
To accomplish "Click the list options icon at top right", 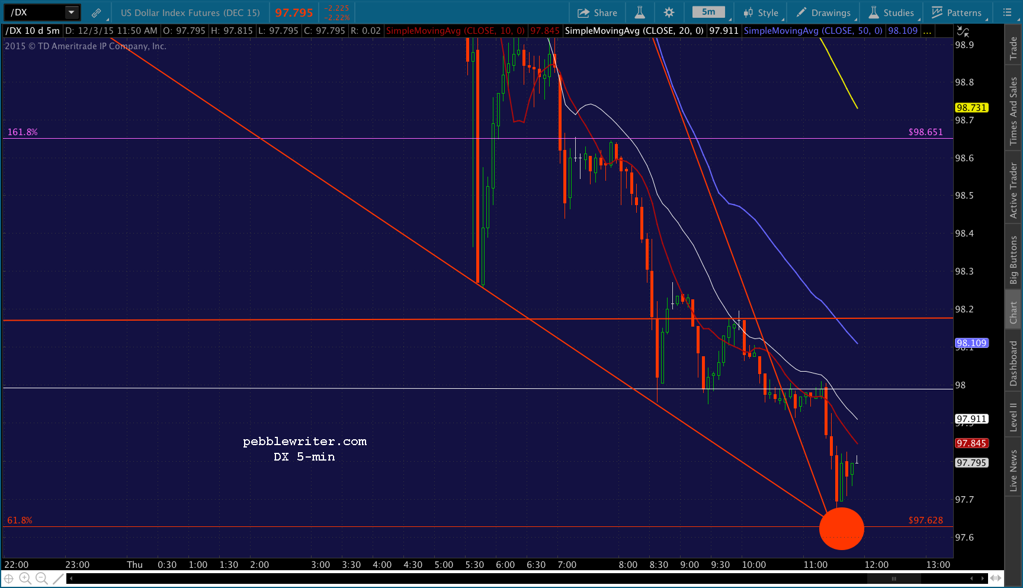I will point(1007,12).
